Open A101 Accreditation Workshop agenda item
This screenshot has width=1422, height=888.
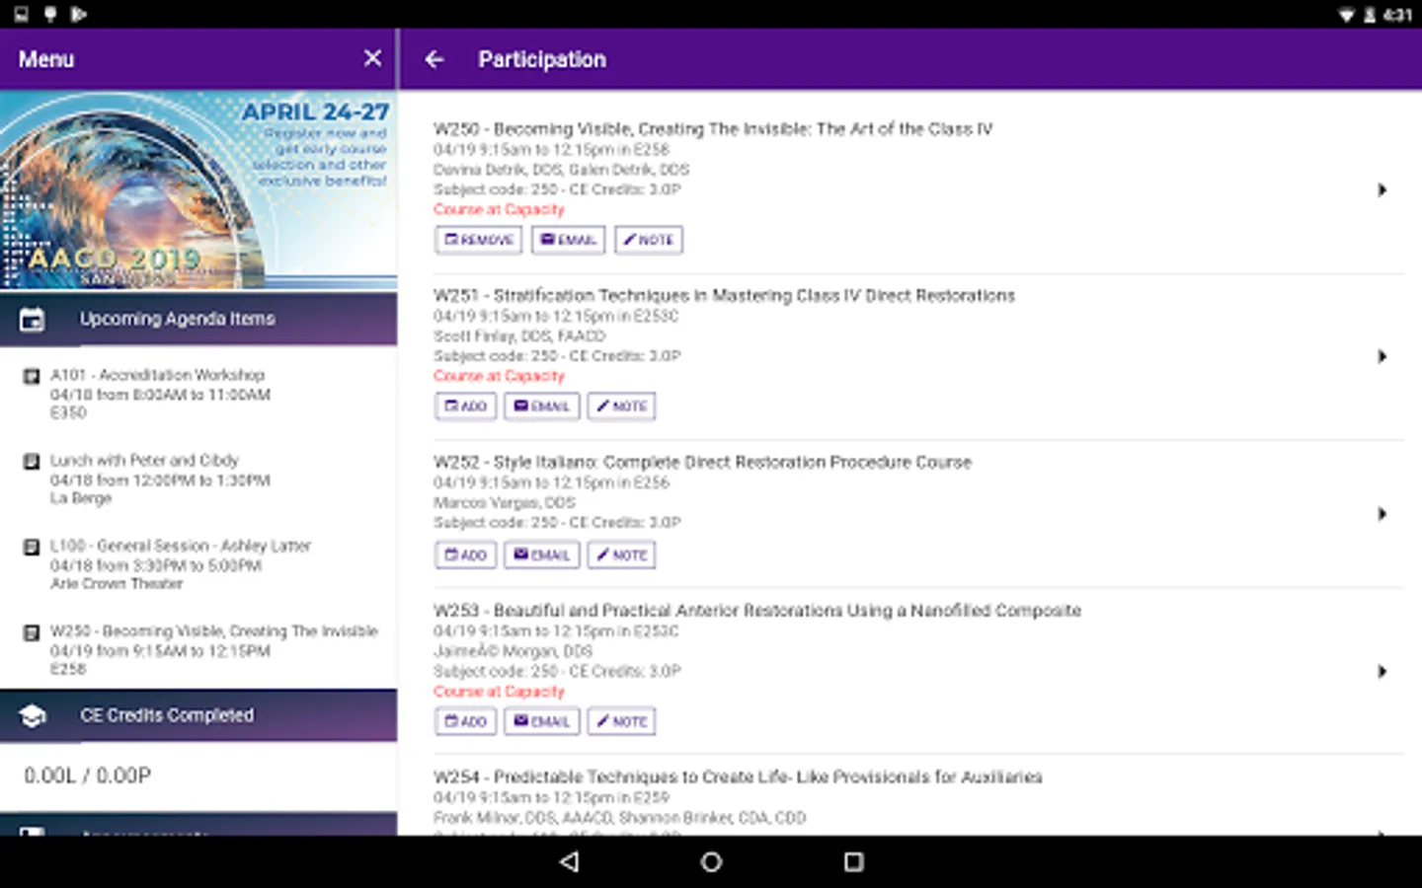tap(198, 394)
